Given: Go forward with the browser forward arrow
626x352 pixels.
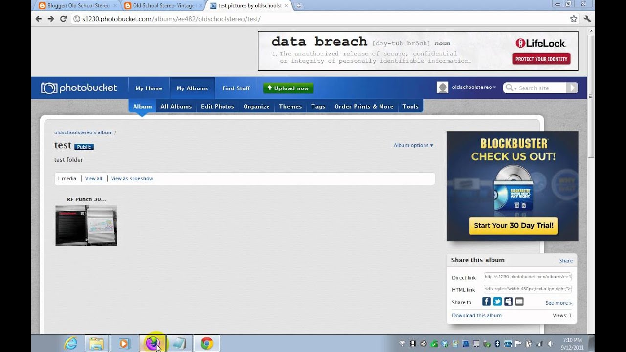Looking at the screenshot, I should point(51,19).
